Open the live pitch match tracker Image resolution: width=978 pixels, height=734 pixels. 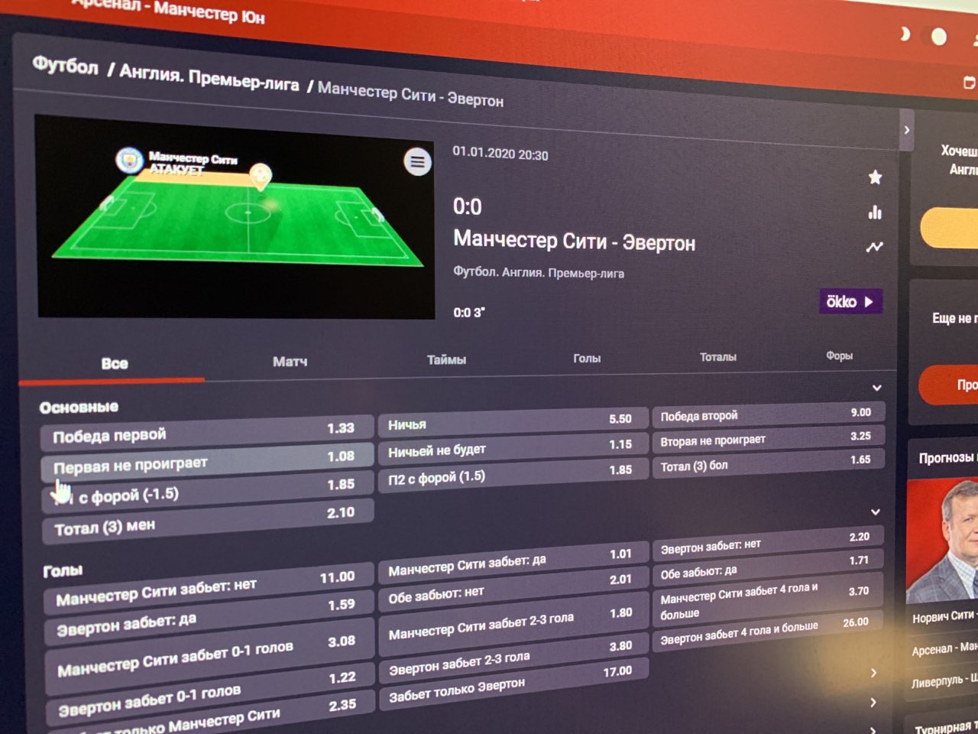coord(235,218)
